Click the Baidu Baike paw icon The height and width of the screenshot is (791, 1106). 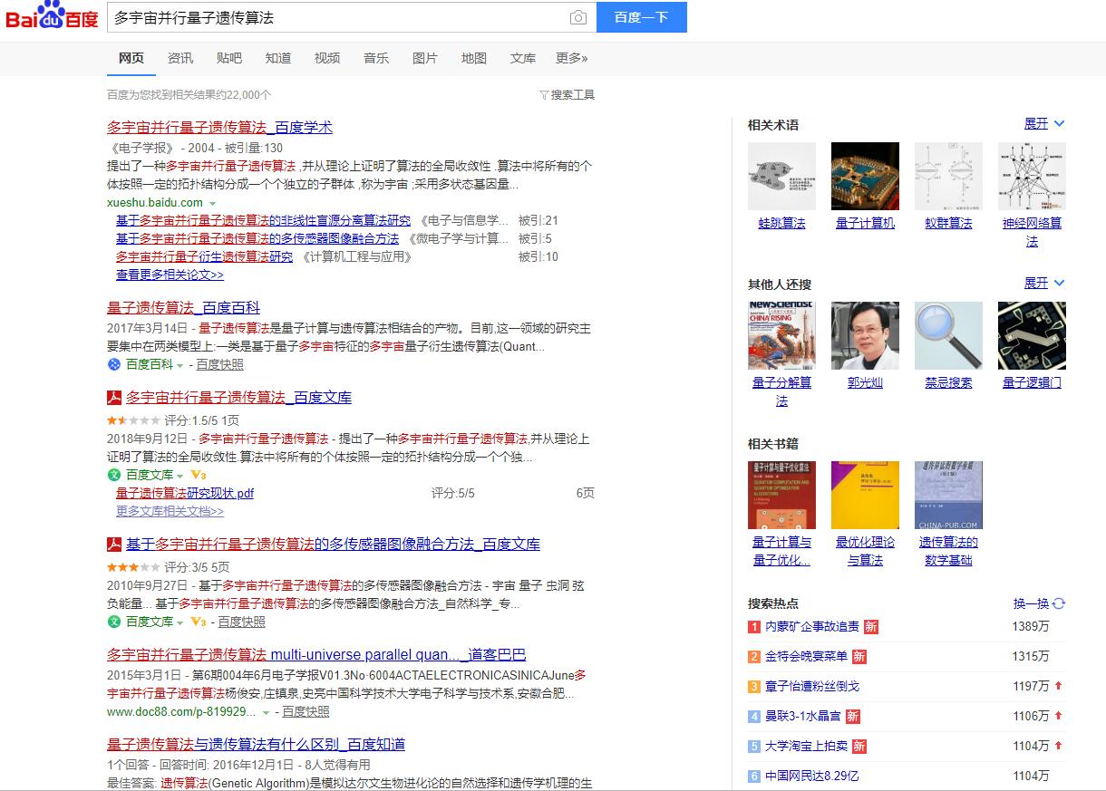tap(114, 364)
